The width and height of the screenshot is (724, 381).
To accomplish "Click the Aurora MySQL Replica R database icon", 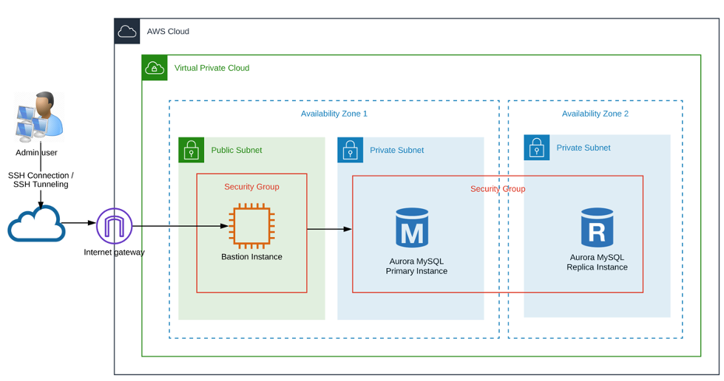I will coord(597,227).
